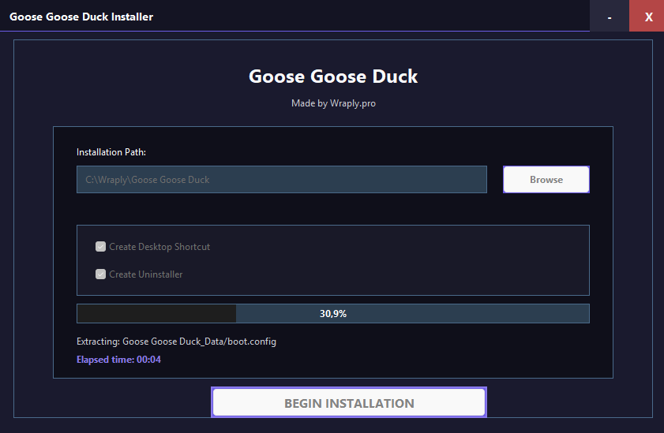The image size is (664, 433).
Task: Click the Made by Wraply.pro text
Action: coord(333,103)
